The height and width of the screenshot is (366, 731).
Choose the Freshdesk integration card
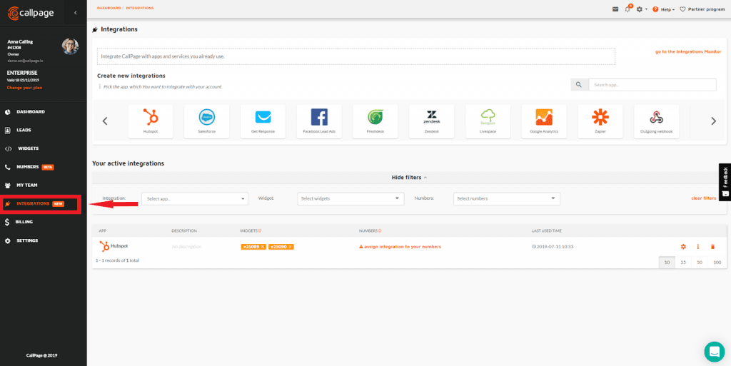tap(375, 121)
